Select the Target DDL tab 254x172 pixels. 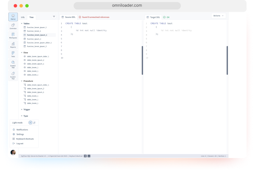[x=153, y=17]
